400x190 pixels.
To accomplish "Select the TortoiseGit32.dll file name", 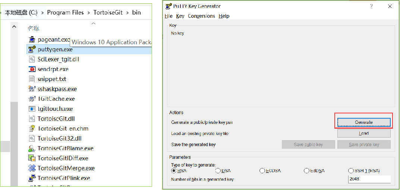I will coord(59,138).
